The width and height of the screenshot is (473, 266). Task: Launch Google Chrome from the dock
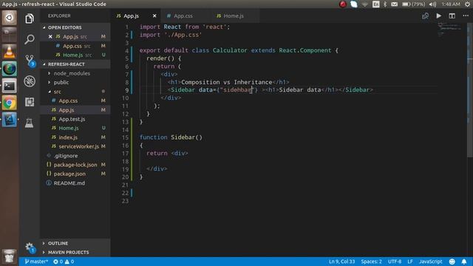10,103
